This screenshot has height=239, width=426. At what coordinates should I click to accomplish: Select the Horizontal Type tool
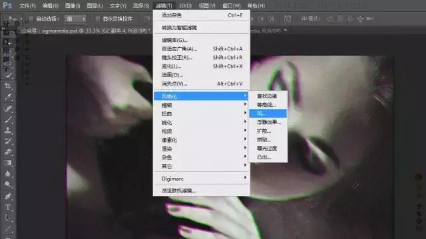[x=8, y=207]
